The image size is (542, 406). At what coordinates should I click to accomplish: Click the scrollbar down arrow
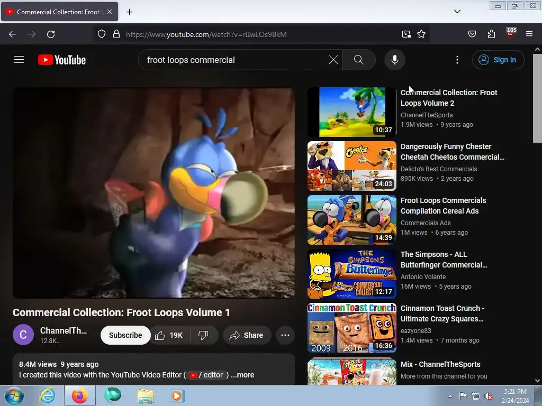click(537, 381)
